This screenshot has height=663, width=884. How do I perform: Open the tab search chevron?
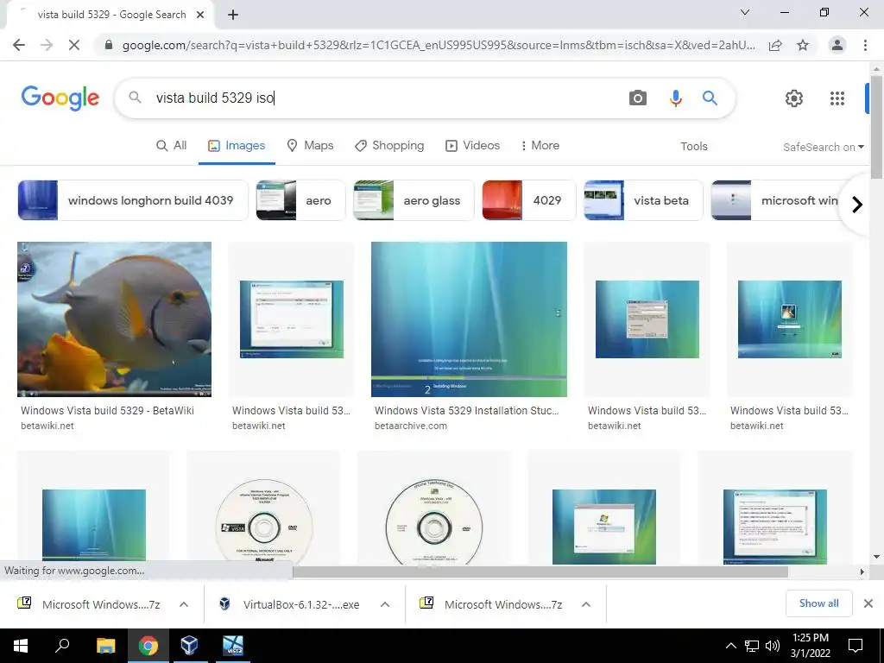pos(745,12)
